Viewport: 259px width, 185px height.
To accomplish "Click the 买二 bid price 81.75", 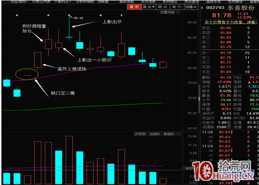I will 226,58.
